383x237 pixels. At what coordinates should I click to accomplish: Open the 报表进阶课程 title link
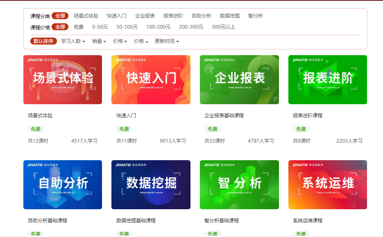(x=308, y=116)
